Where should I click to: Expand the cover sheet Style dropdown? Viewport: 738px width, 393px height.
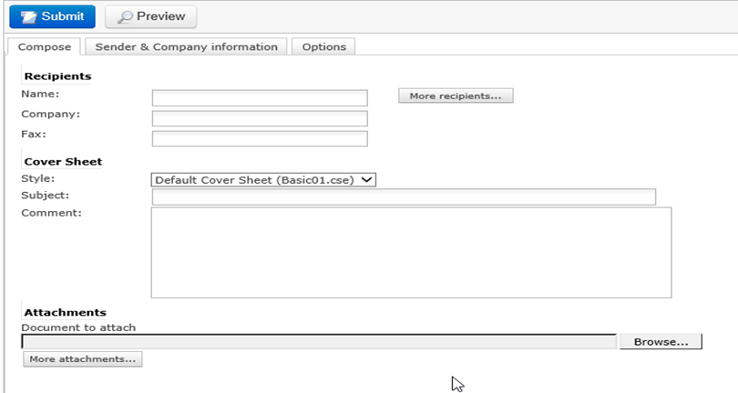pos(264,180)
